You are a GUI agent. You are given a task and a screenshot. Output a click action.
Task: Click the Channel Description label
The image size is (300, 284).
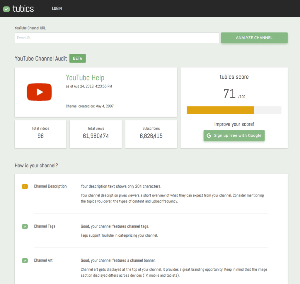tap(50, 186)
